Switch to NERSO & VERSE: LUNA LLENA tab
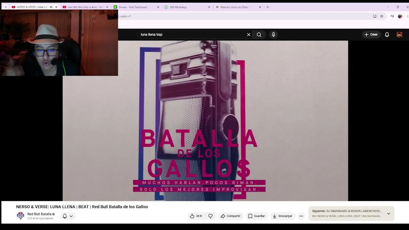The image size is (409, 230). [32, 7]
